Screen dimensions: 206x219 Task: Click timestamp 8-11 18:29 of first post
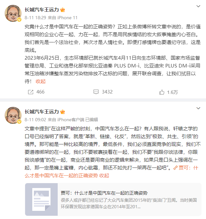tap(35, 18)
